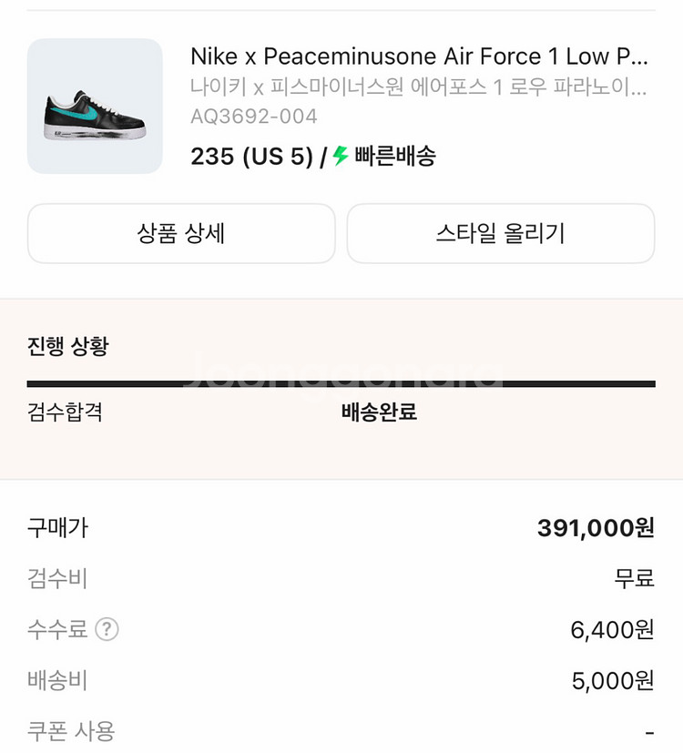Tap the 235 (US 5) size text
The height and width of the screenshot is (753, 683).
coord(251,157)
